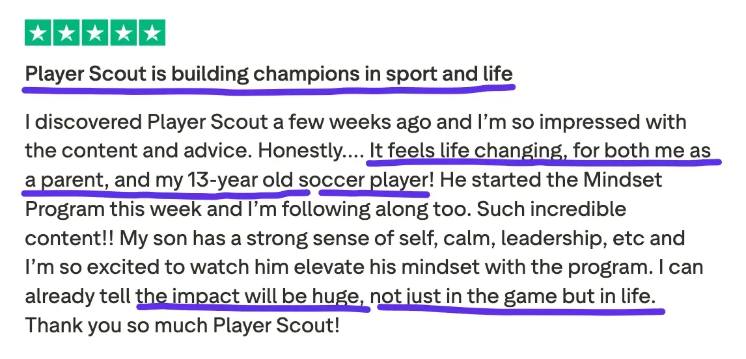746x359 pixels.
Task: Click 'Thank you so much Player Scout!'
Action: coord(182,326)
